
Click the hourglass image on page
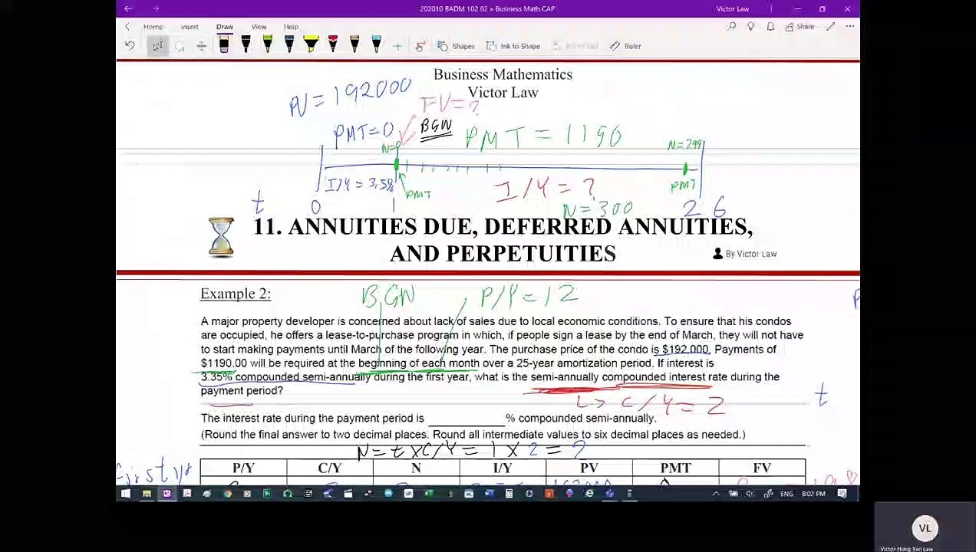pyautogui.click(x=221, y=237)
